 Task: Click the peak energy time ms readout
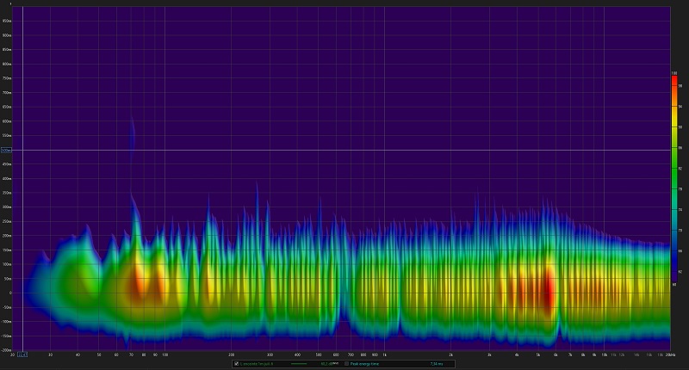click(436, 363)
